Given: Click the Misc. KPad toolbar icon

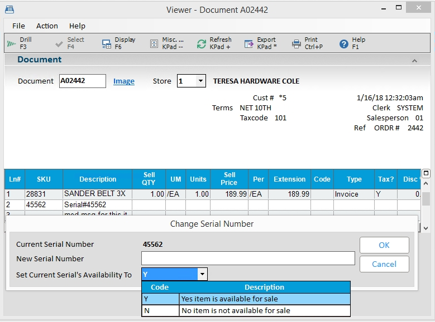Looking at the screenshot, I should click(154, 43).
